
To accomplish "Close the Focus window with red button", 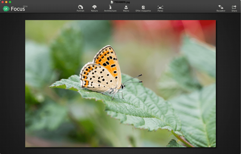I will [x=2, y=2].
